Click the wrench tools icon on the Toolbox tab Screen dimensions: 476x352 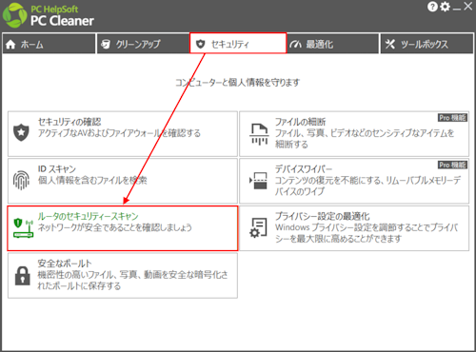(390, 44)
